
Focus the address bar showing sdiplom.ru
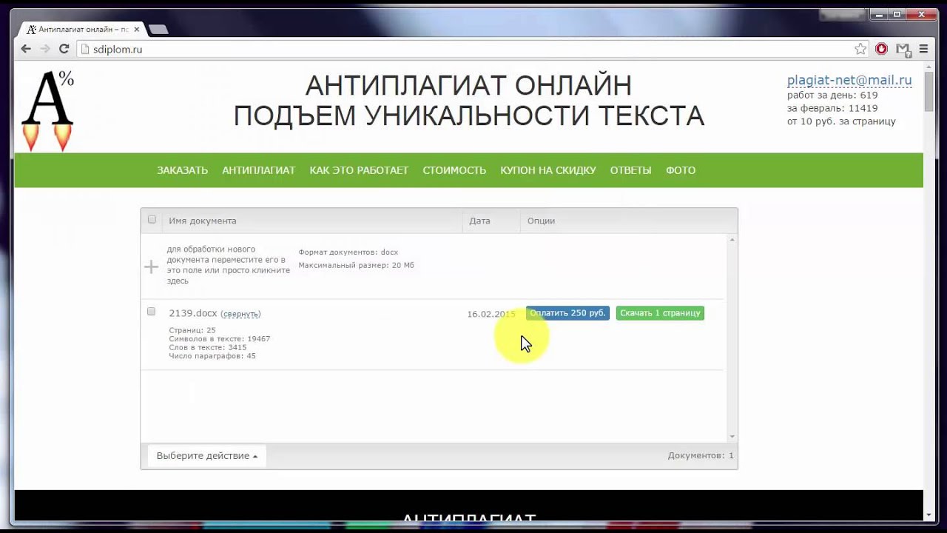470,49
